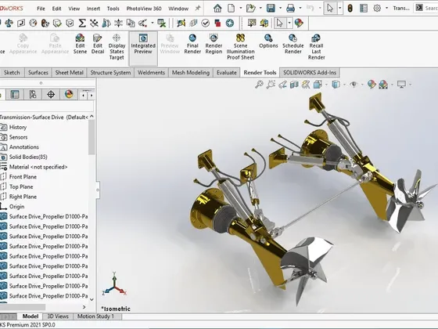438x329 pixels.
Task: Open the 3D Views bottom tab
Action: tap(58, 316)
